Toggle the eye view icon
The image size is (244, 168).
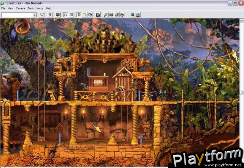90,15
